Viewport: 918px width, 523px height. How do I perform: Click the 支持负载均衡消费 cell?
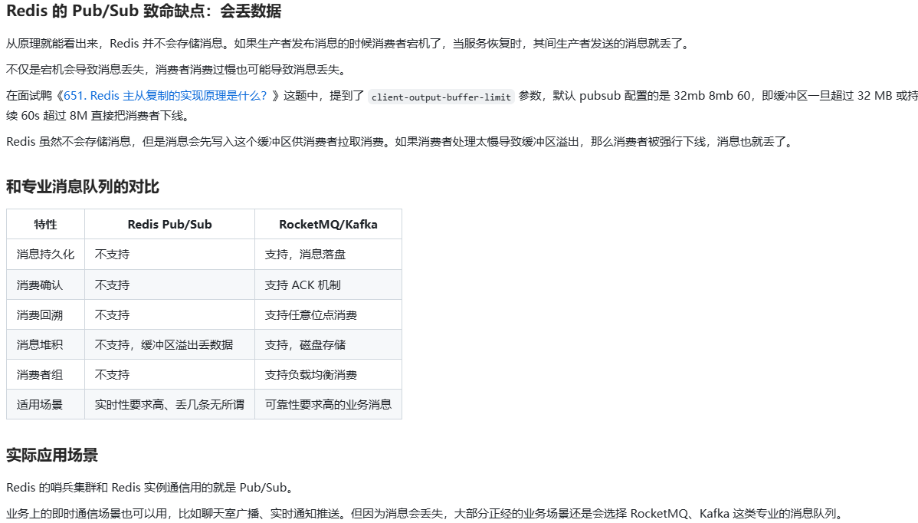(328, 374)
